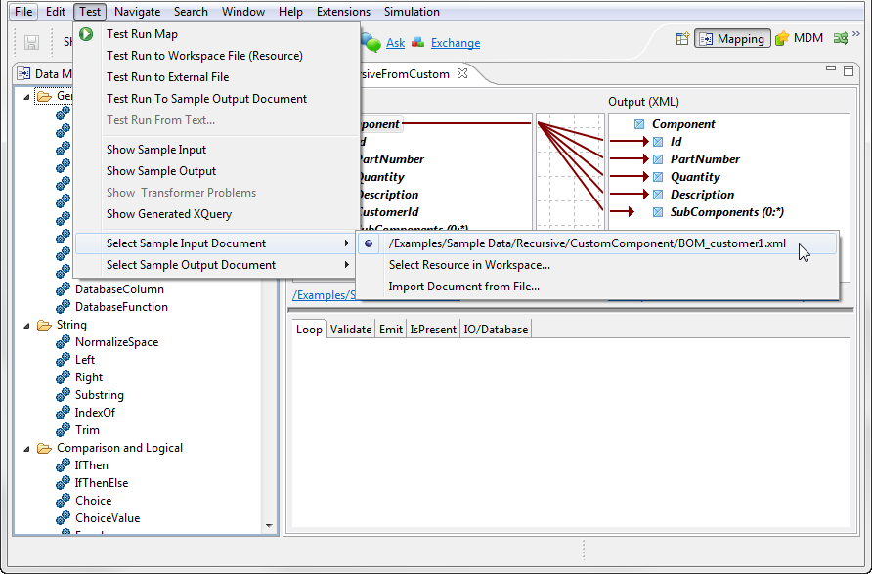Click the Ask link in toolbar
The image size is (872, 574).
(x=395, y=43)
